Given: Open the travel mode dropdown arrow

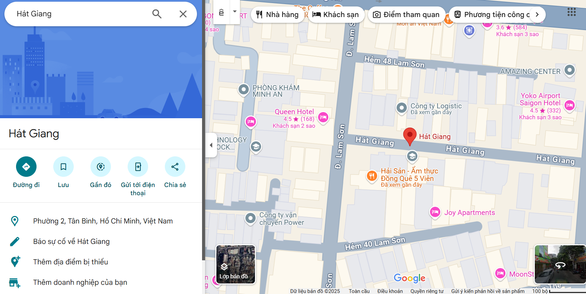Looking at the screenshot, I should (x=235, y=12).
